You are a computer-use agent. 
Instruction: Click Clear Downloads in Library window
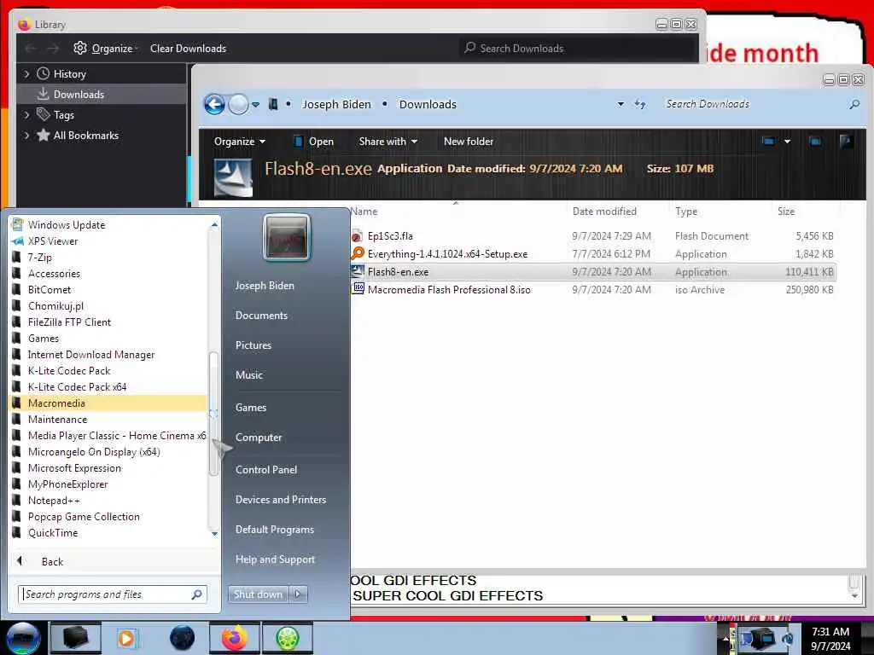(188, 49)
